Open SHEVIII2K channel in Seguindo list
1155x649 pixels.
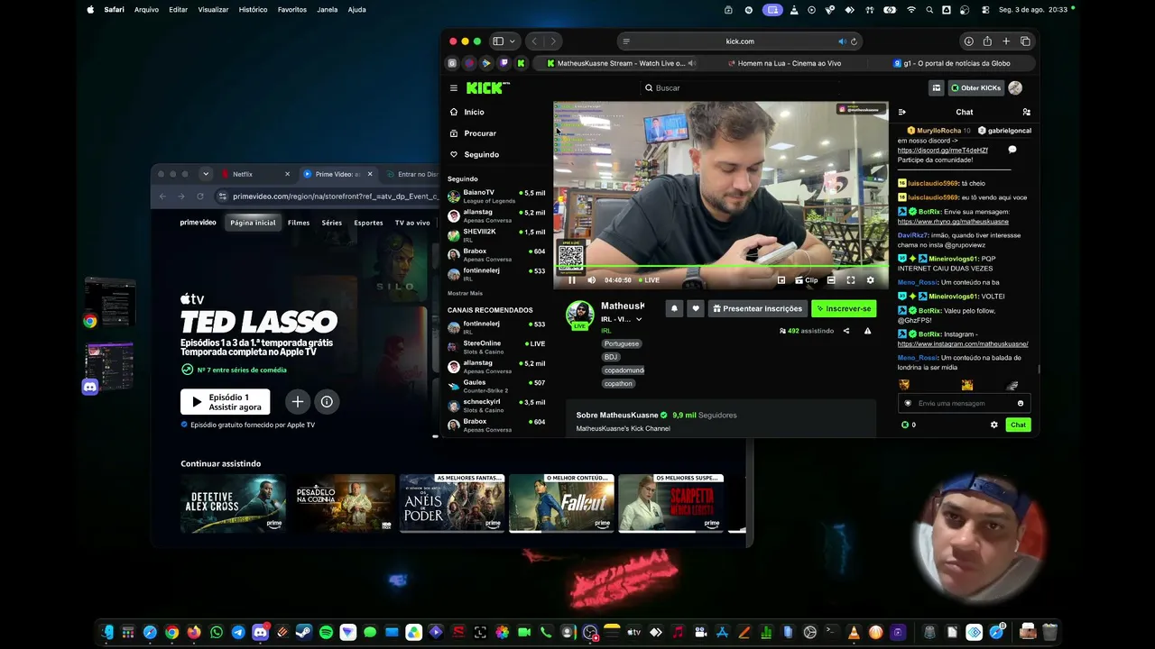pos(496,235)
